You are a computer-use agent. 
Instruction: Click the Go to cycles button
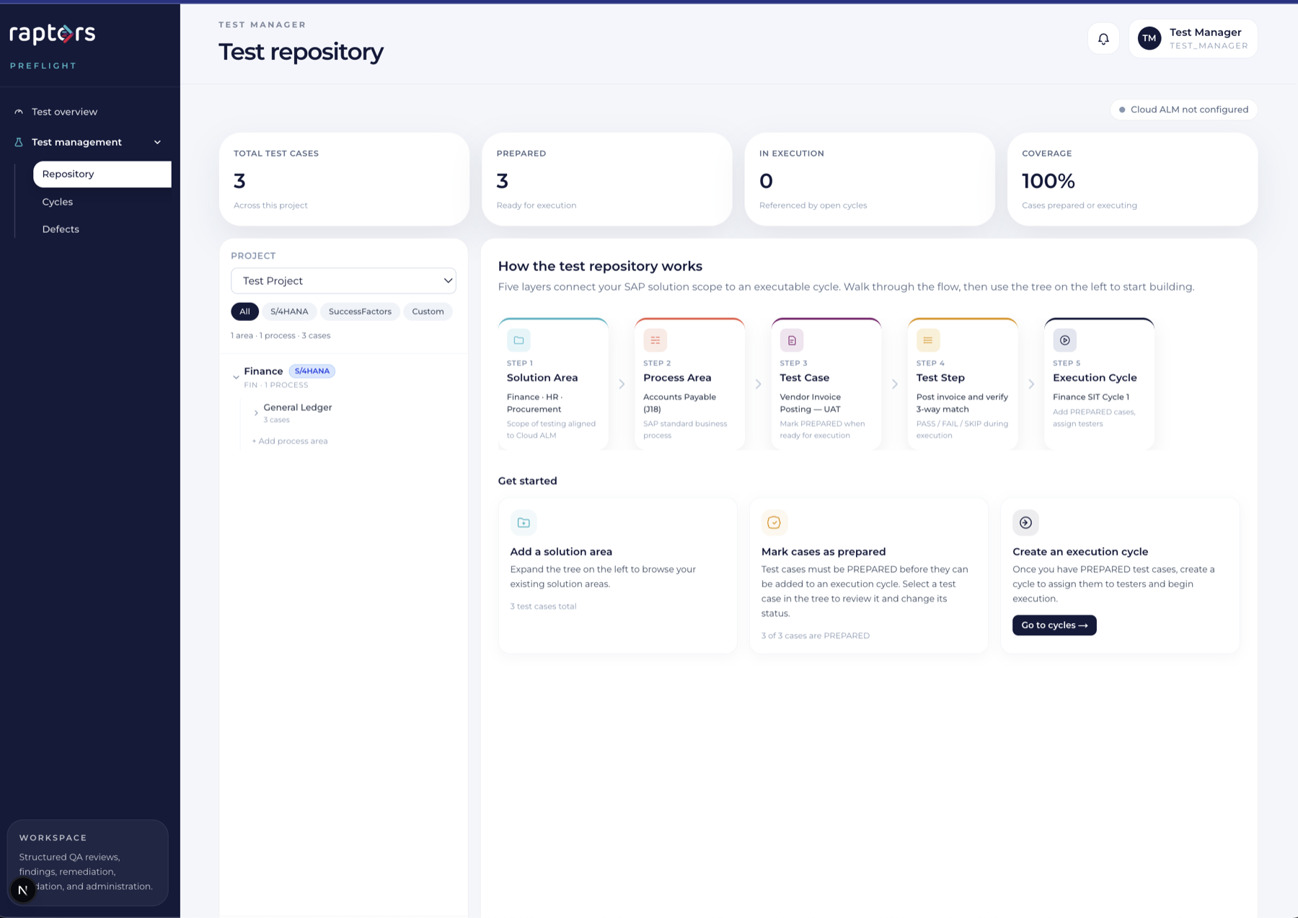coord(1054,625)
